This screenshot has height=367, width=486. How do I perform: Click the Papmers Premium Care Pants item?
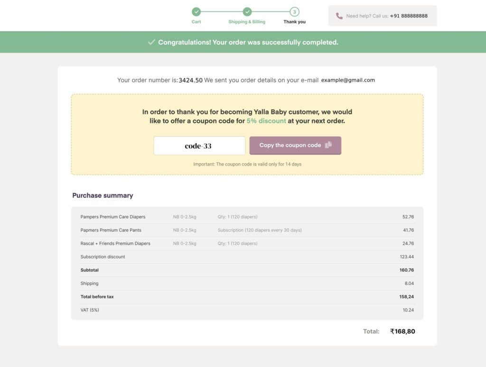coord(111,230)
